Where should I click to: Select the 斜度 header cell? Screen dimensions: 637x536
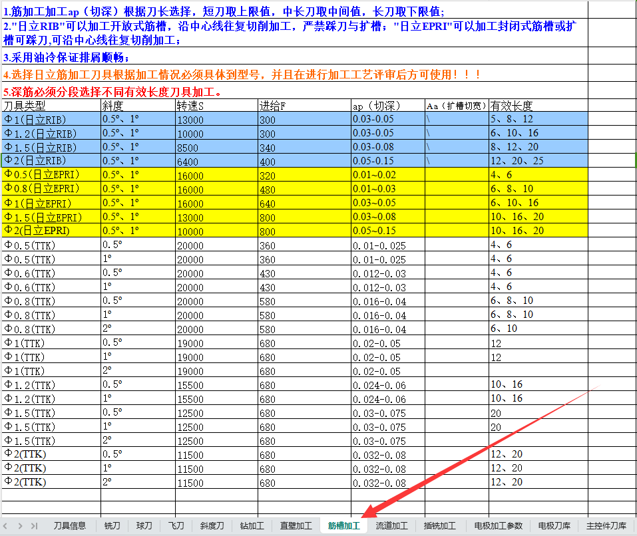(x=138, y=106)
